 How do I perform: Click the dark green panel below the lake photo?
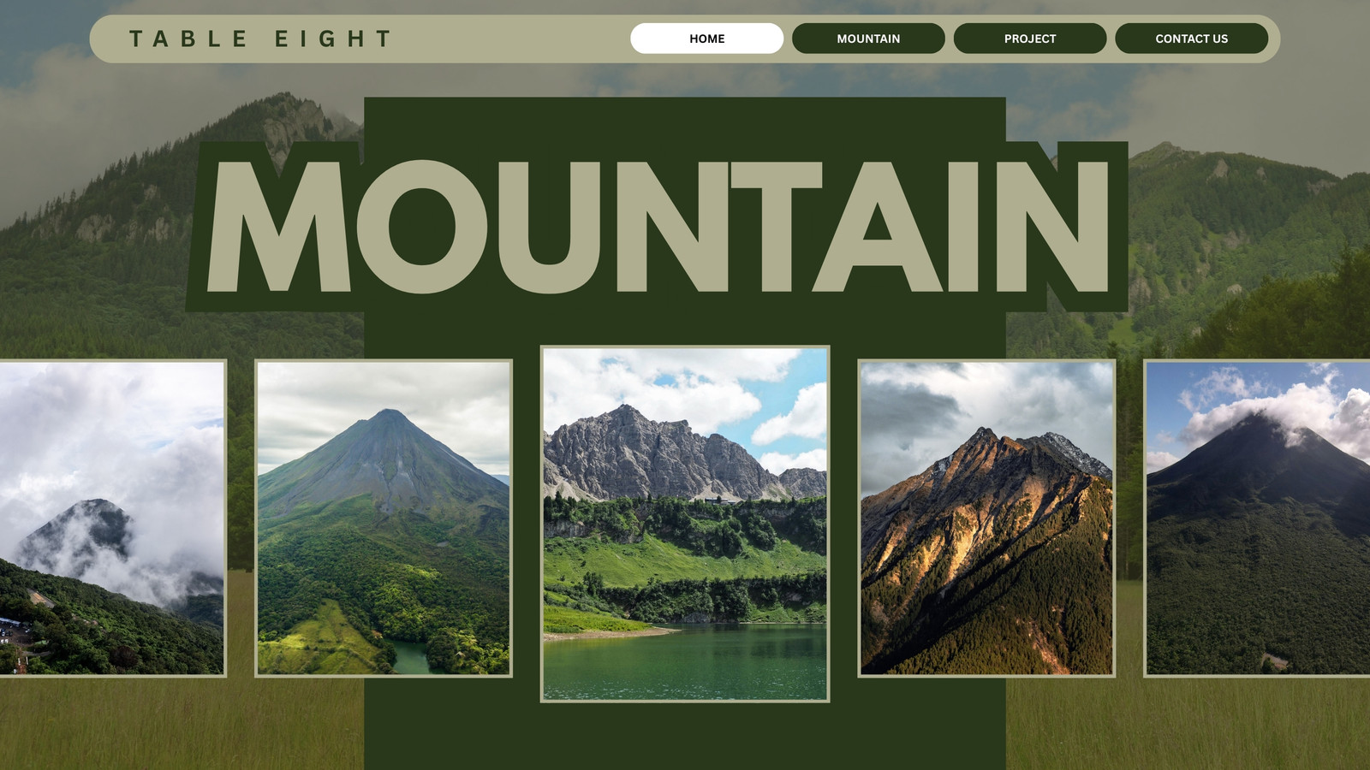click(x=685, y=736)
